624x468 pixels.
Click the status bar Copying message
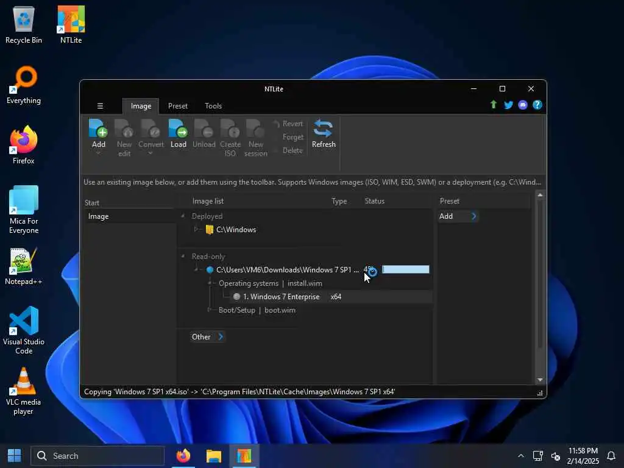pyautogui.click(x=239, y=392)
